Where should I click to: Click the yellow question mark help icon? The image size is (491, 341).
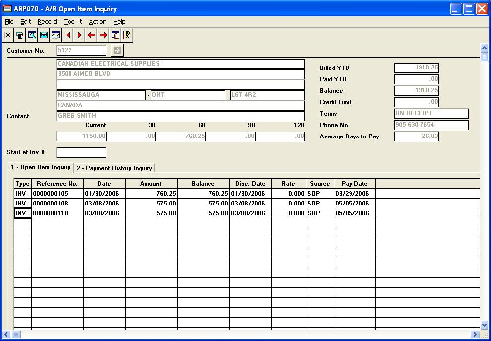point(127,35)
